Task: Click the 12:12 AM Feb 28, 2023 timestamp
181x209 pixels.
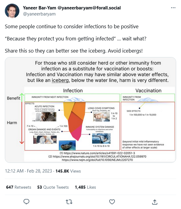Action: tap(28, 171)
